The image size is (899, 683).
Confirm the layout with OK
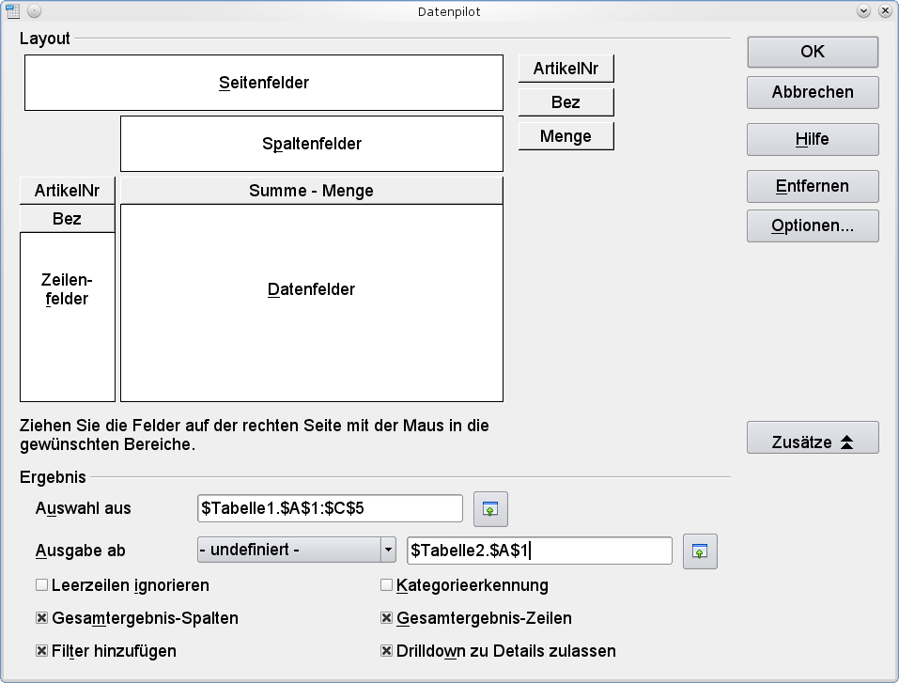click(812, 52)
